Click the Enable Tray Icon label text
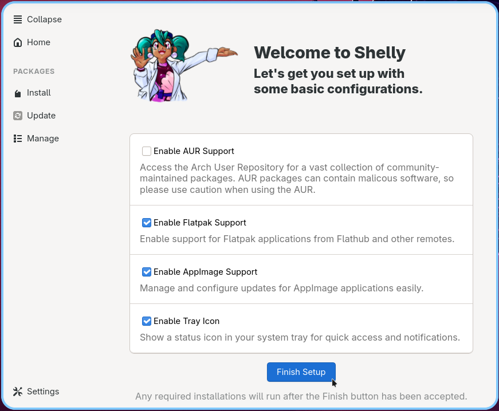499x411 pixels. click(187, 321)
